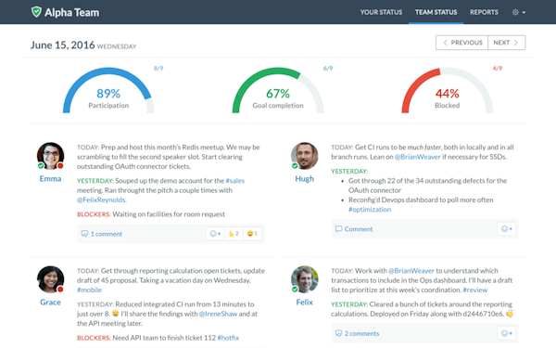Open Grace's profile photo
Viewport: 556px width, 348px height.
(x=50, y=279)
